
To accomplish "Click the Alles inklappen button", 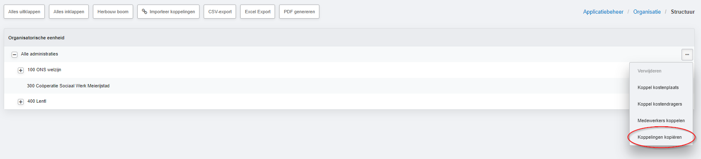I will tap(69, 12).
